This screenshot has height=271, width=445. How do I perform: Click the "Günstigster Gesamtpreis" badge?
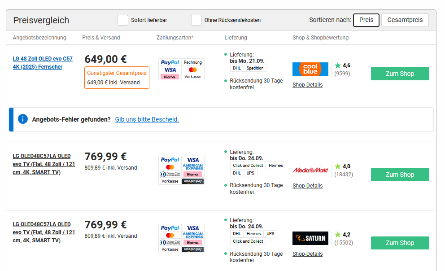[117, 78]
